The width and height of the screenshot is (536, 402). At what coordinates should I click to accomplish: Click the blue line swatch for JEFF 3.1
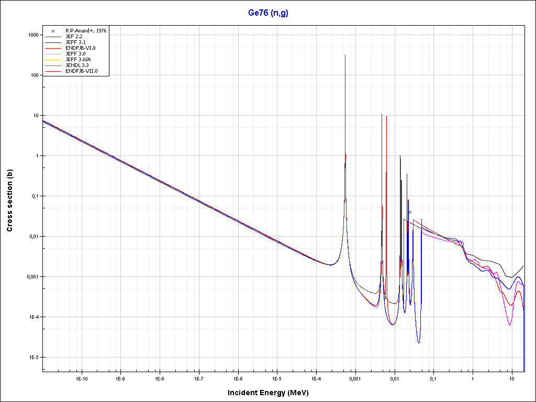53,42
